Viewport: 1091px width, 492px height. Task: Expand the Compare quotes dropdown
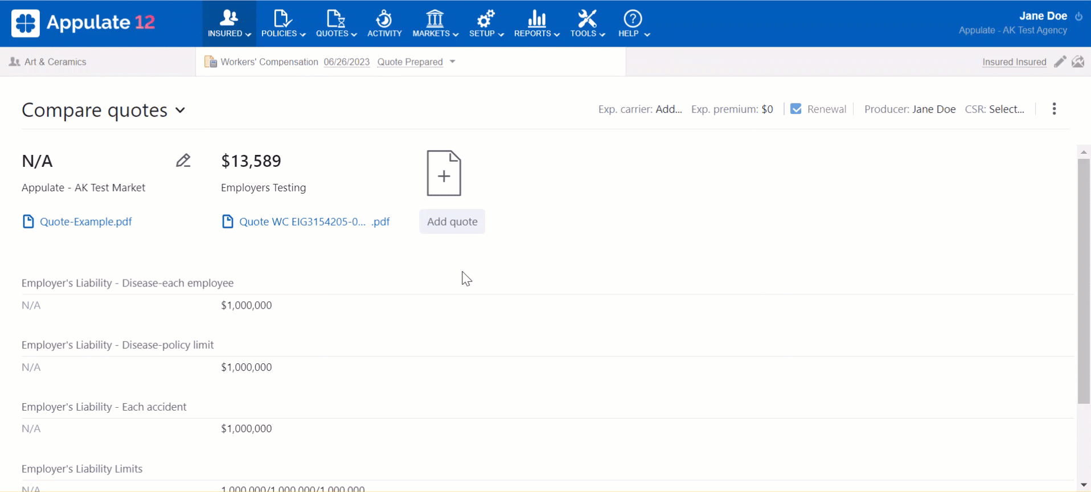click(x=180, y=110)
